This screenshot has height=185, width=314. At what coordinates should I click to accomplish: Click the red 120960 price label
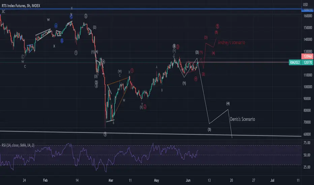point(307,56)
